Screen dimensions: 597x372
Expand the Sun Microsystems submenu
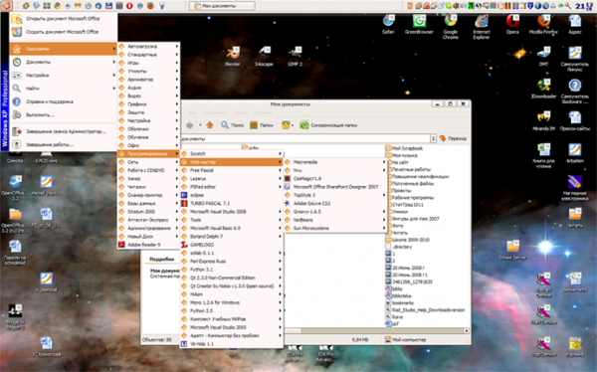pyautogui.click(x=335, y=228)
